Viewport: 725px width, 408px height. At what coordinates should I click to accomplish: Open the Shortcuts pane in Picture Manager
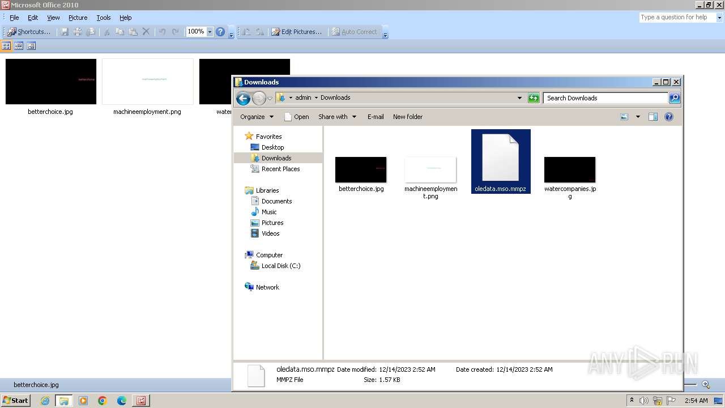tap(29, 32)
